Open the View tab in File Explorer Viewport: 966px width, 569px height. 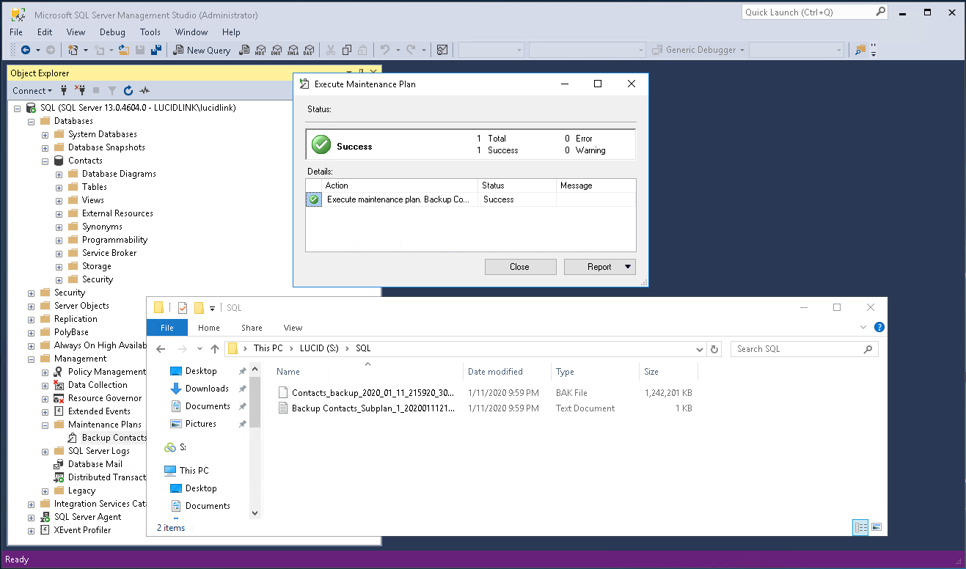pos(293,328)
